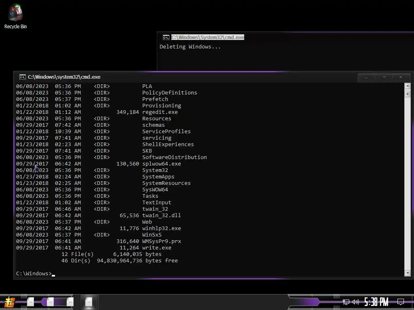Click the third blank-file taskbar icon

click(x=70, y=302)
